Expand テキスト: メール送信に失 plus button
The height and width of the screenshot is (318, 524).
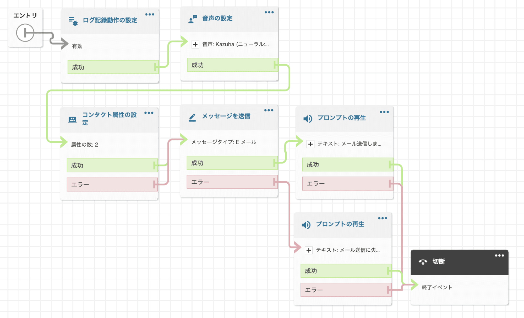pyautogui.click(x=309, y=250)
